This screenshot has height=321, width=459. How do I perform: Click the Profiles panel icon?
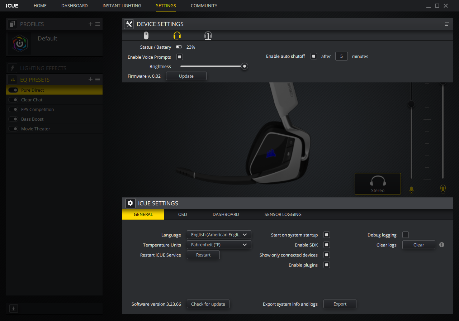[x=13, y=24]
